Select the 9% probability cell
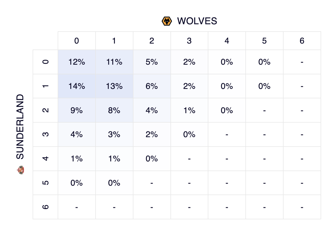Image resolution: width=330 pixels, height=230 pixels. coord(76,111)
